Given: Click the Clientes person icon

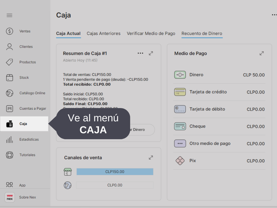Looking at the screenshot, I should click(9, 47).
